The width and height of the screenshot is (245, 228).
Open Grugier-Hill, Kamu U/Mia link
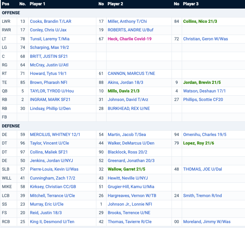coord(131,186)
